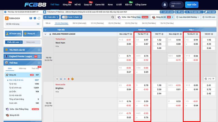Click the eye icon under the Tottenham match
This screenshot has height=122, width=218.
pos(65,79)
